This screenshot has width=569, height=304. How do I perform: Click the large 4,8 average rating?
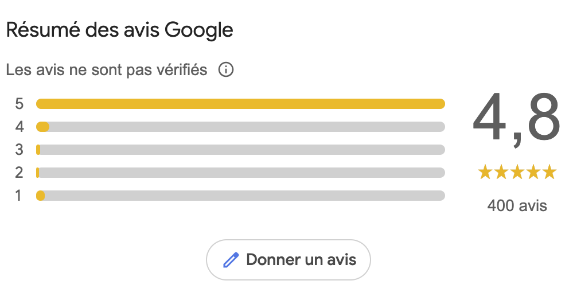click(516, 119)
